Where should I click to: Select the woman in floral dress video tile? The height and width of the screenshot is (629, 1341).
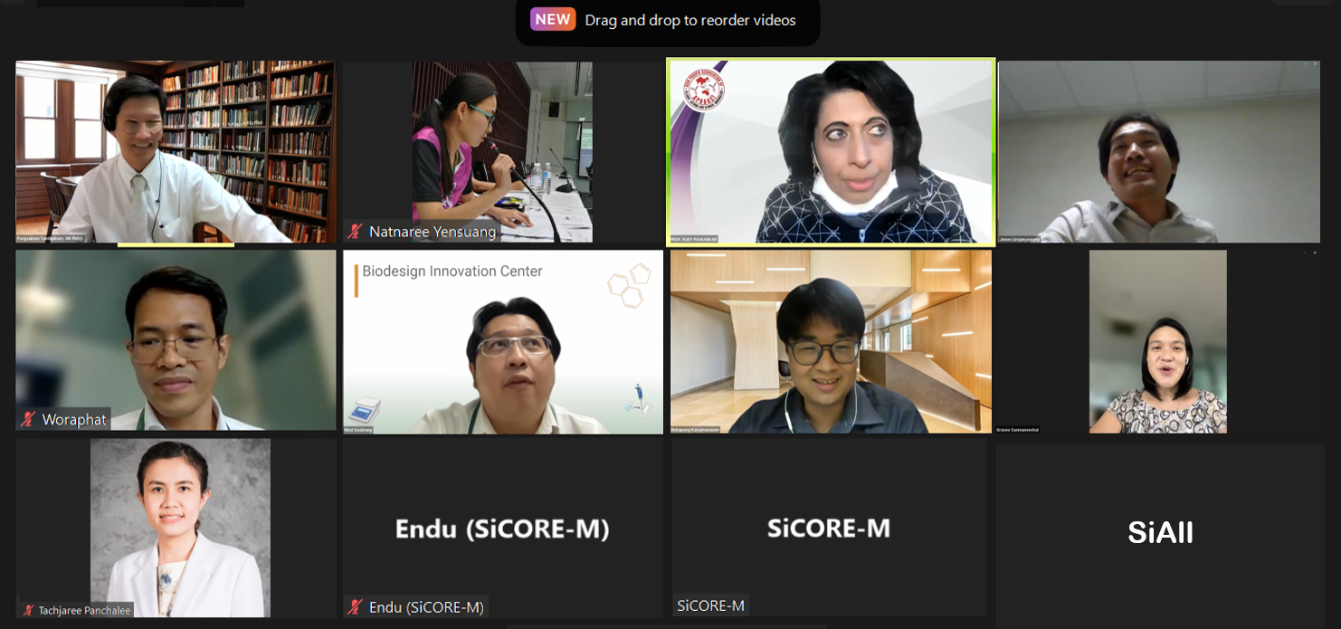tap(1158, 342)
